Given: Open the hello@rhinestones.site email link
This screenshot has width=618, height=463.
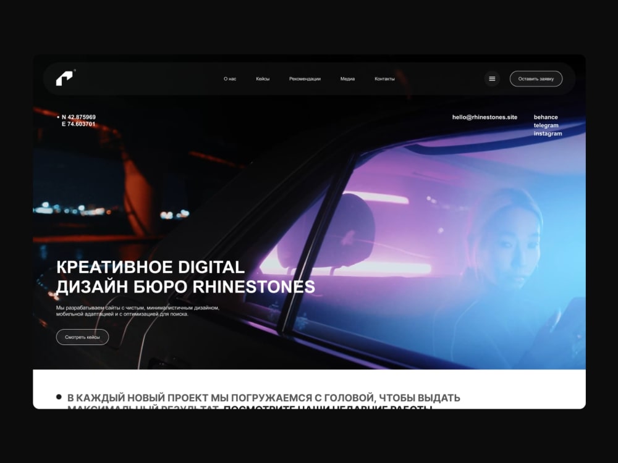Looking at the screenshot, I should click(x=485, y=117).
